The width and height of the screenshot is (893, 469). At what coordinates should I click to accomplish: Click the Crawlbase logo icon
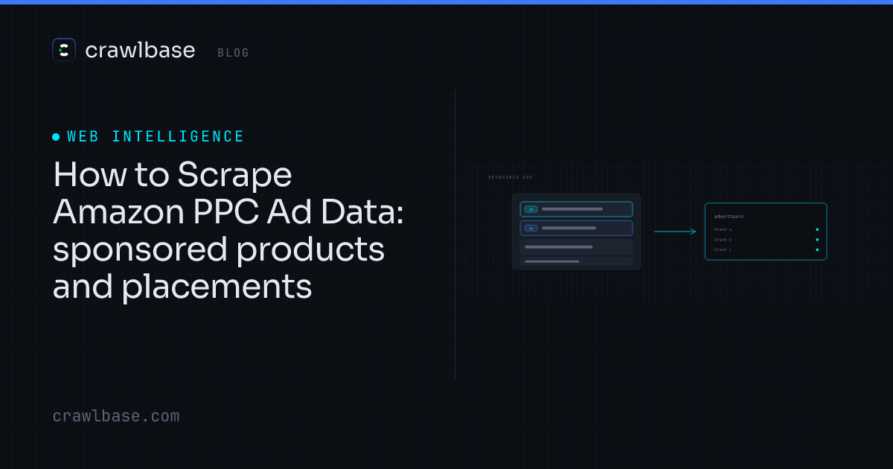64,50
